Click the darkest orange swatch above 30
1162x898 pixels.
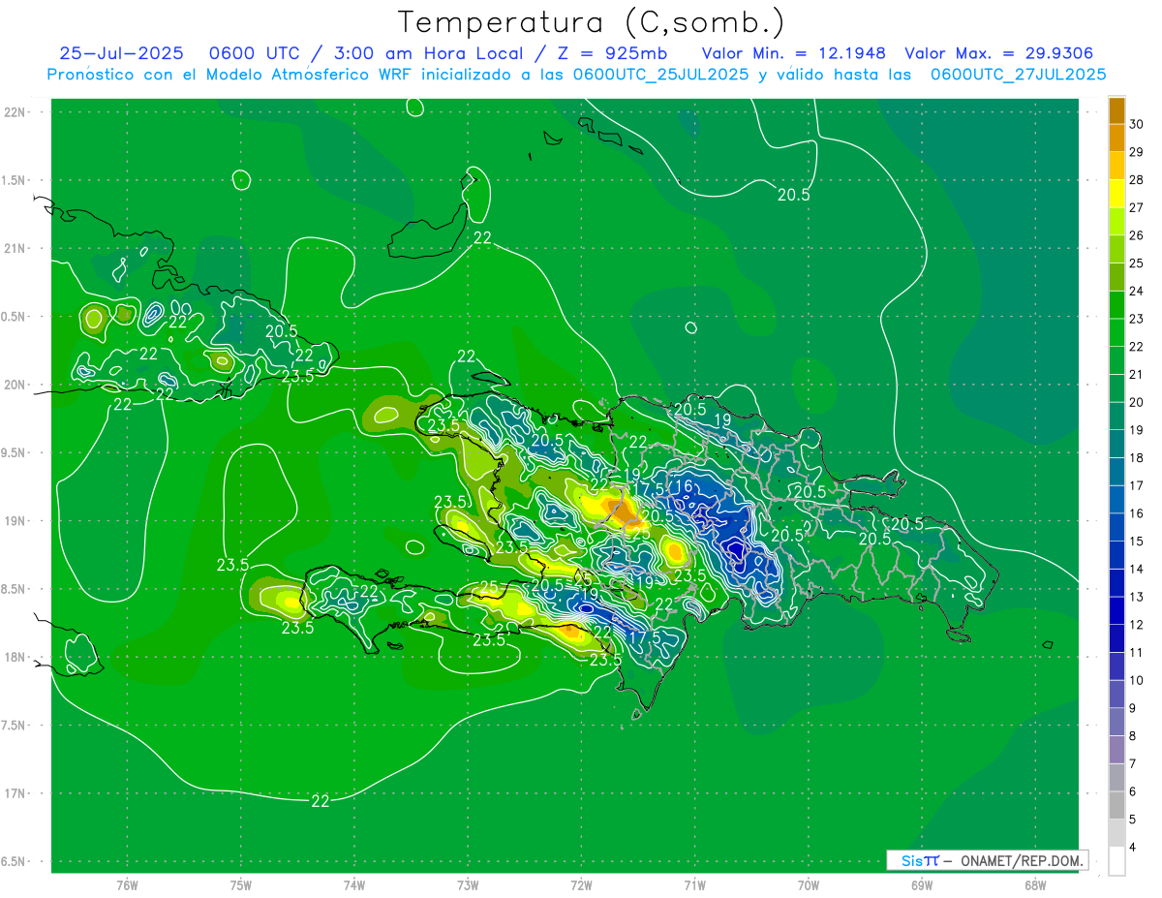pos(1116,110)
